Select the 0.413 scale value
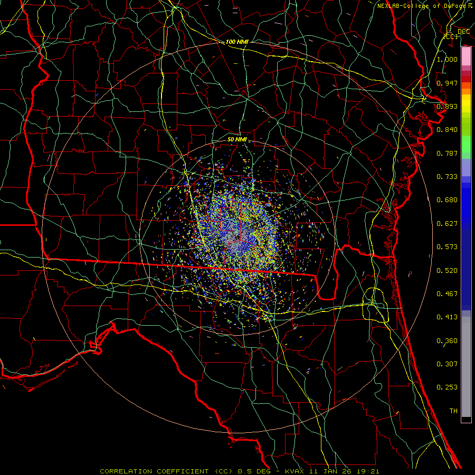Screen dimensions: 475x475 447,317
